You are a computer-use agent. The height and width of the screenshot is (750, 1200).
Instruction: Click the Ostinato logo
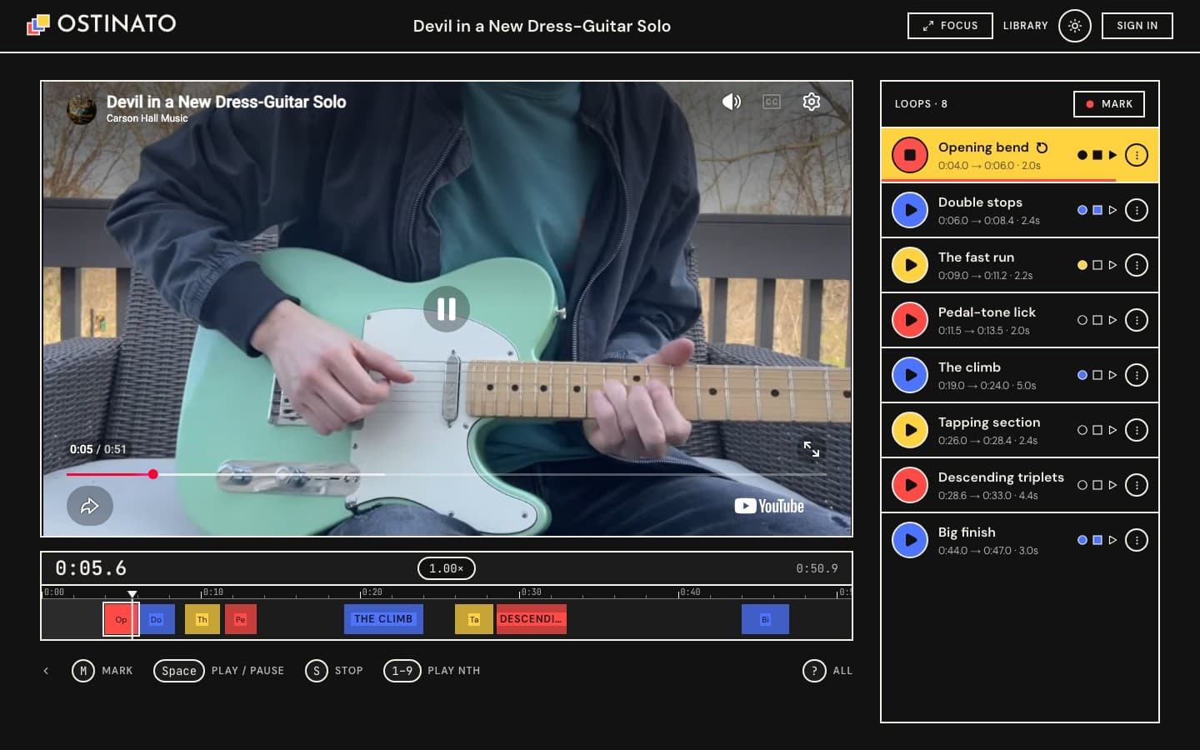[x=102, y=24]
